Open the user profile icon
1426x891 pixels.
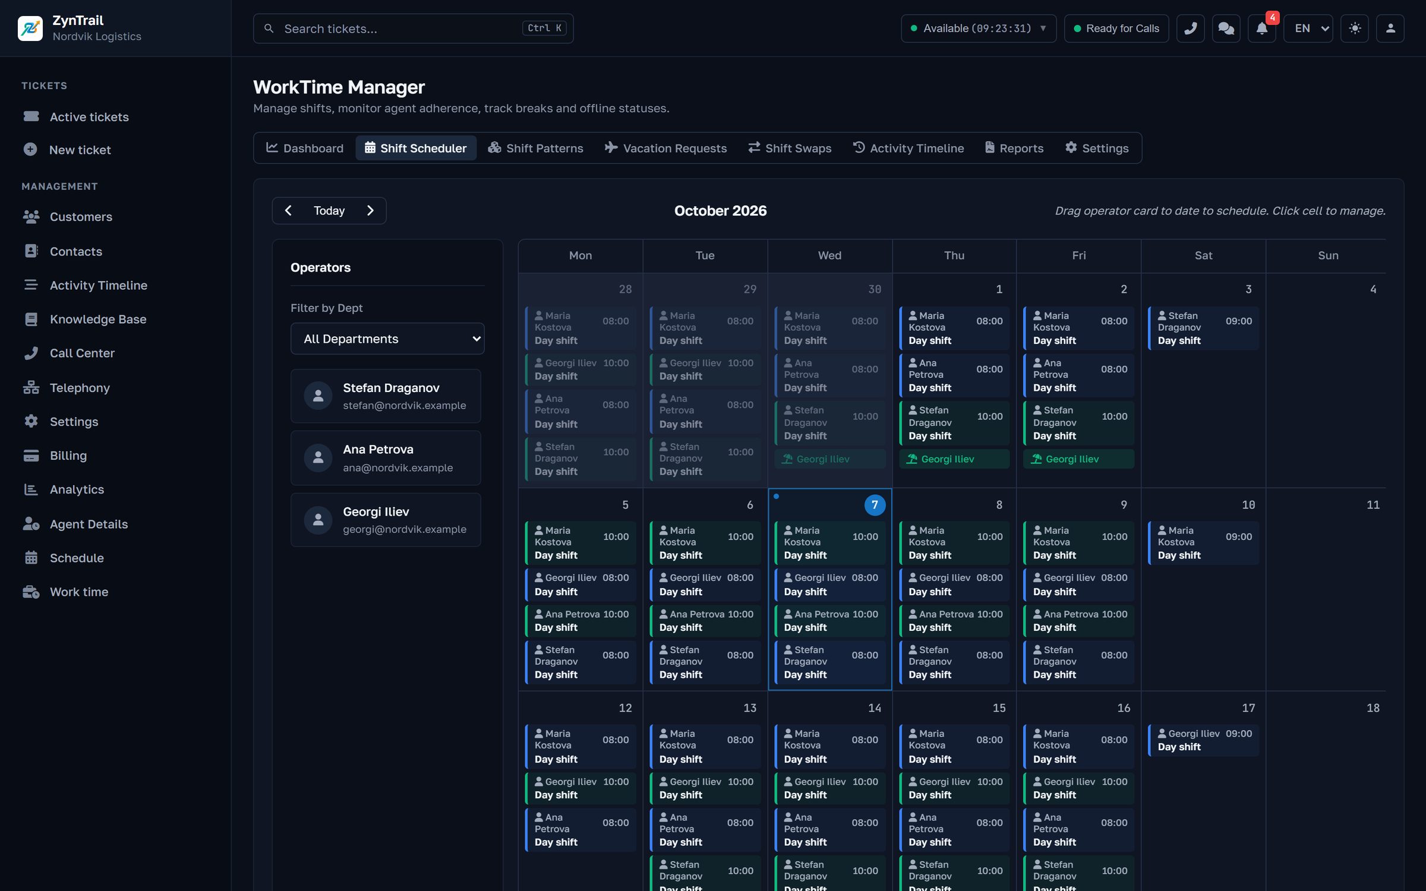[x=1390, y=28]
